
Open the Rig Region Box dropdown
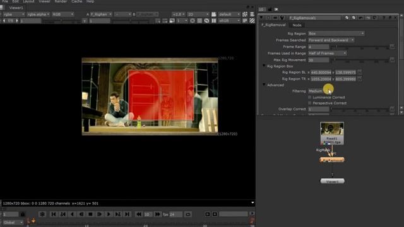336,33
